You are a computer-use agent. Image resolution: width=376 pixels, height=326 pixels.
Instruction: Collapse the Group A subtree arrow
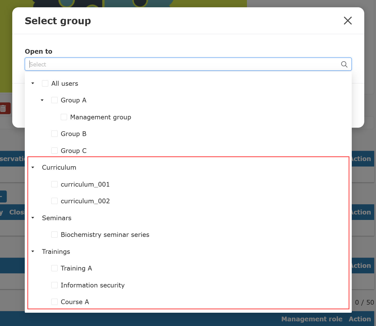(x=42, y=100)
